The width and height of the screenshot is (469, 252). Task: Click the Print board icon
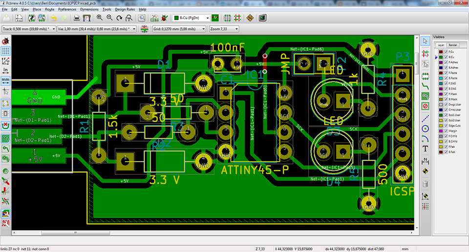77,18
